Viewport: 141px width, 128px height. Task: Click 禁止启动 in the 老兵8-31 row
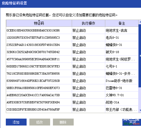pos(79,38)
